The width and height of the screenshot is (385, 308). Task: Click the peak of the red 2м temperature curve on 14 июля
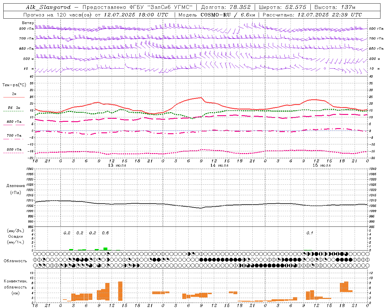click(201, 97)
